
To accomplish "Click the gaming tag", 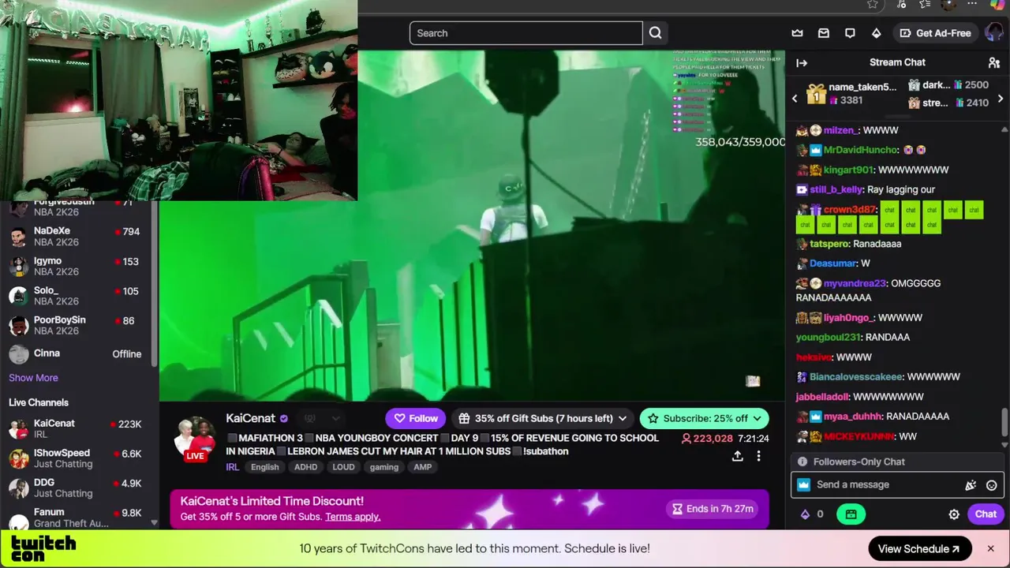I will click(x=384, y=467).
